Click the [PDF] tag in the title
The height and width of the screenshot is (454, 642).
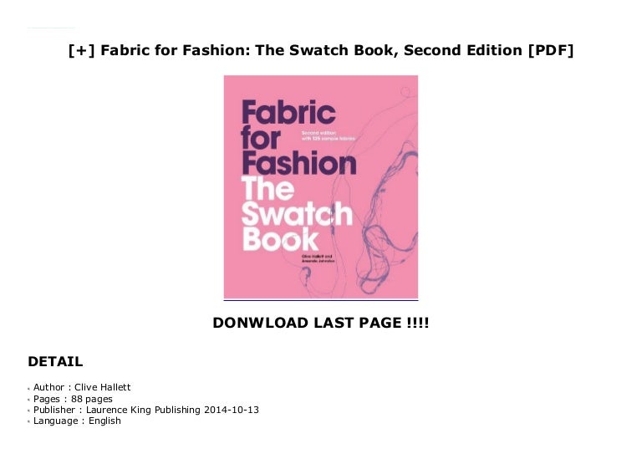[x=551, y=50]
